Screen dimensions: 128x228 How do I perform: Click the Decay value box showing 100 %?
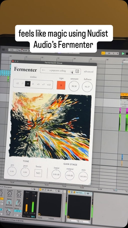[18, 211]
